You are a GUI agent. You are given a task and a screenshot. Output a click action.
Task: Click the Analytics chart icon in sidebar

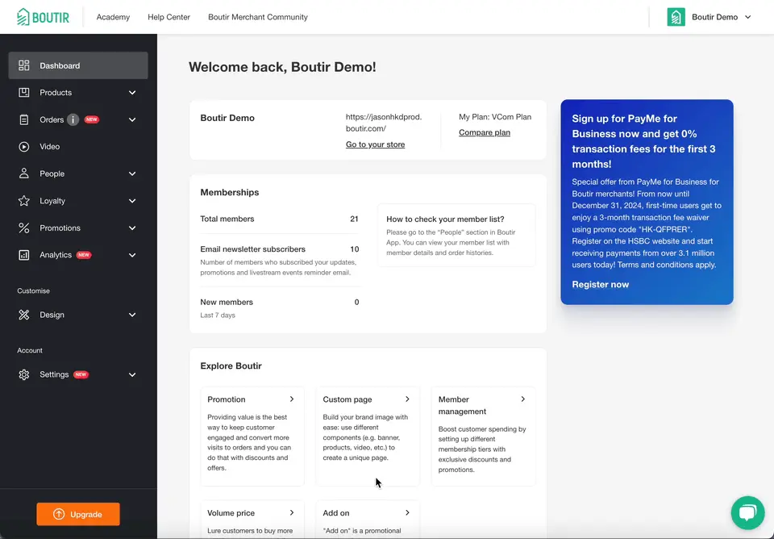coord(23,255)
